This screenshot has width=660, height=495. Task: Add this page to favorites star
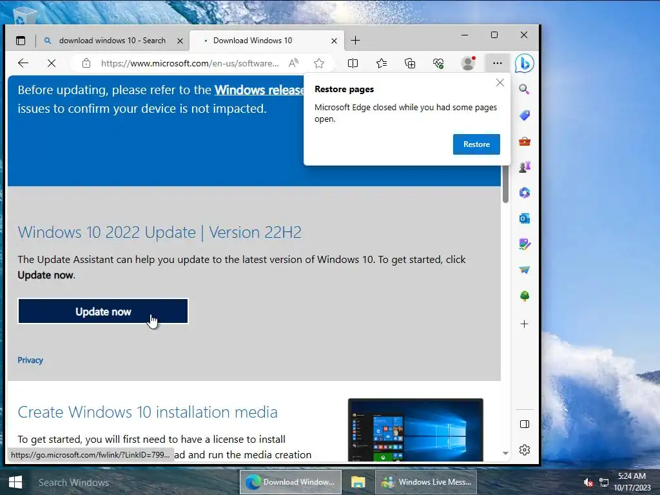click(319, 63)
